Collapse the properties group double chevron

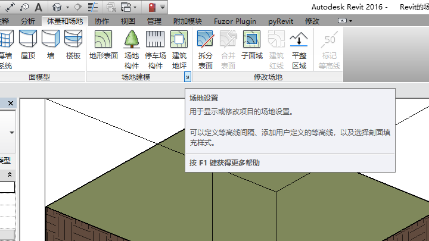point(10,174)
